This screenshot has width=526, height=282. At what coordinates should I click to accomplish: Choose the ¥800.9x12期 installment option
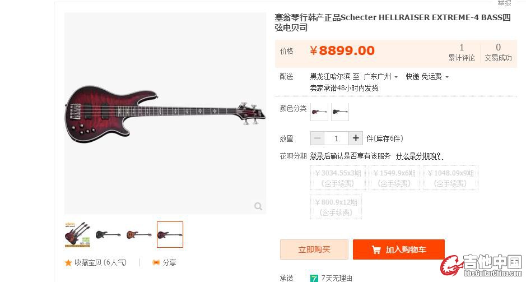(336, 207)
